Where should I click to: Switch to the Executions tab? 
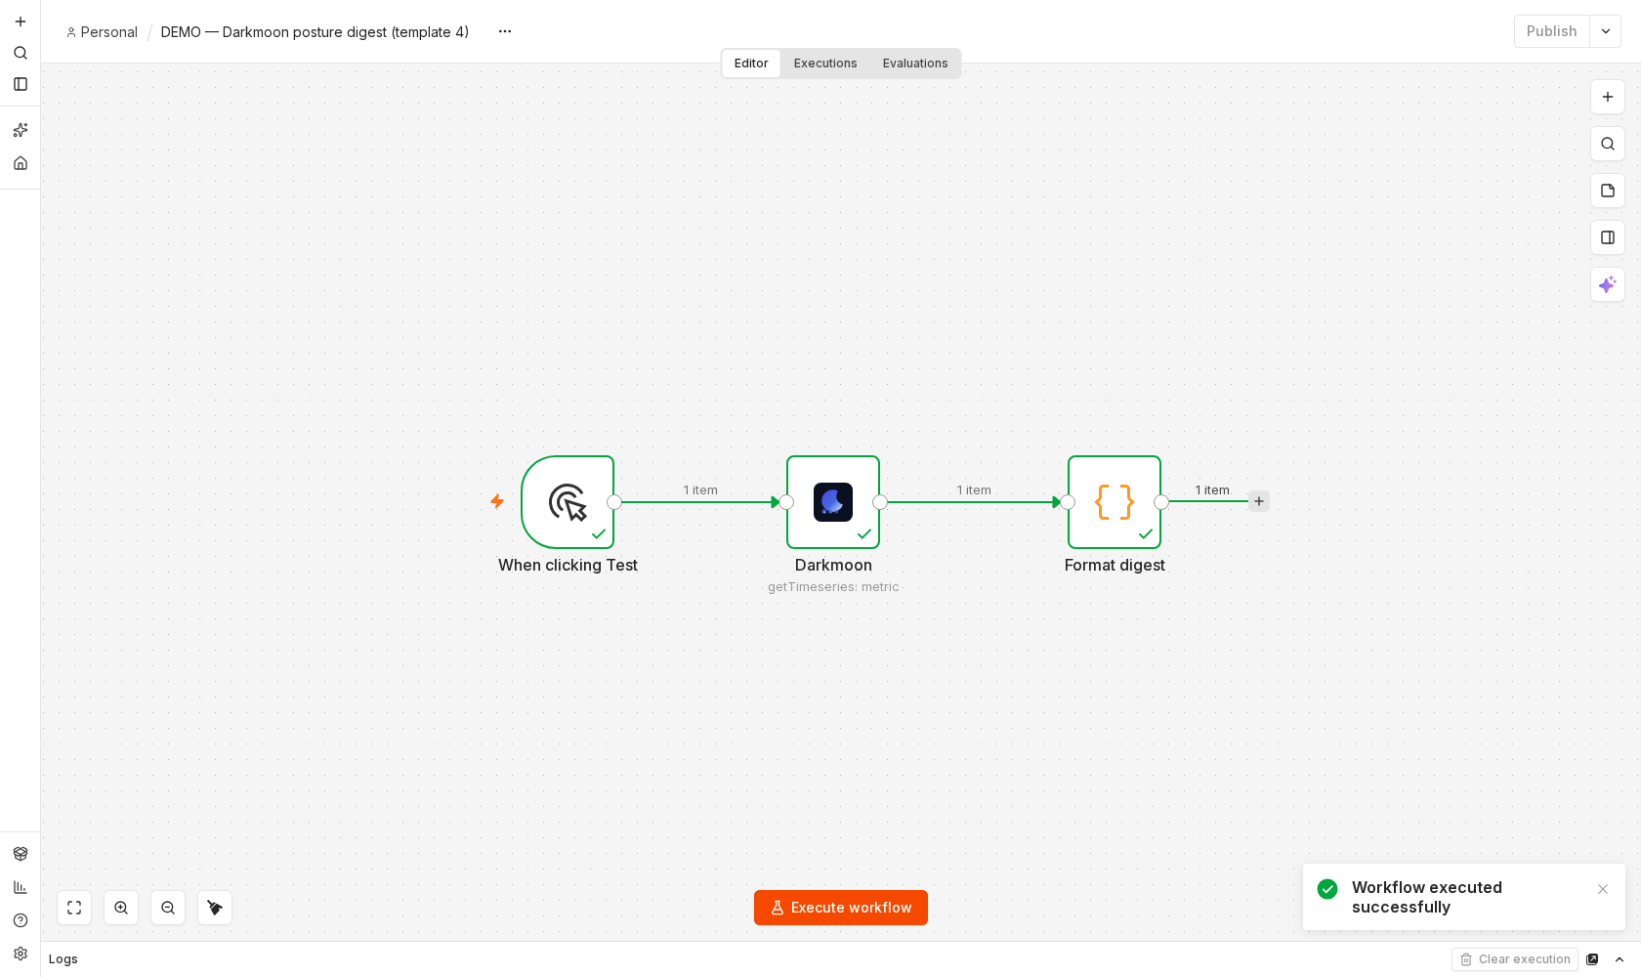pos(825,64)
